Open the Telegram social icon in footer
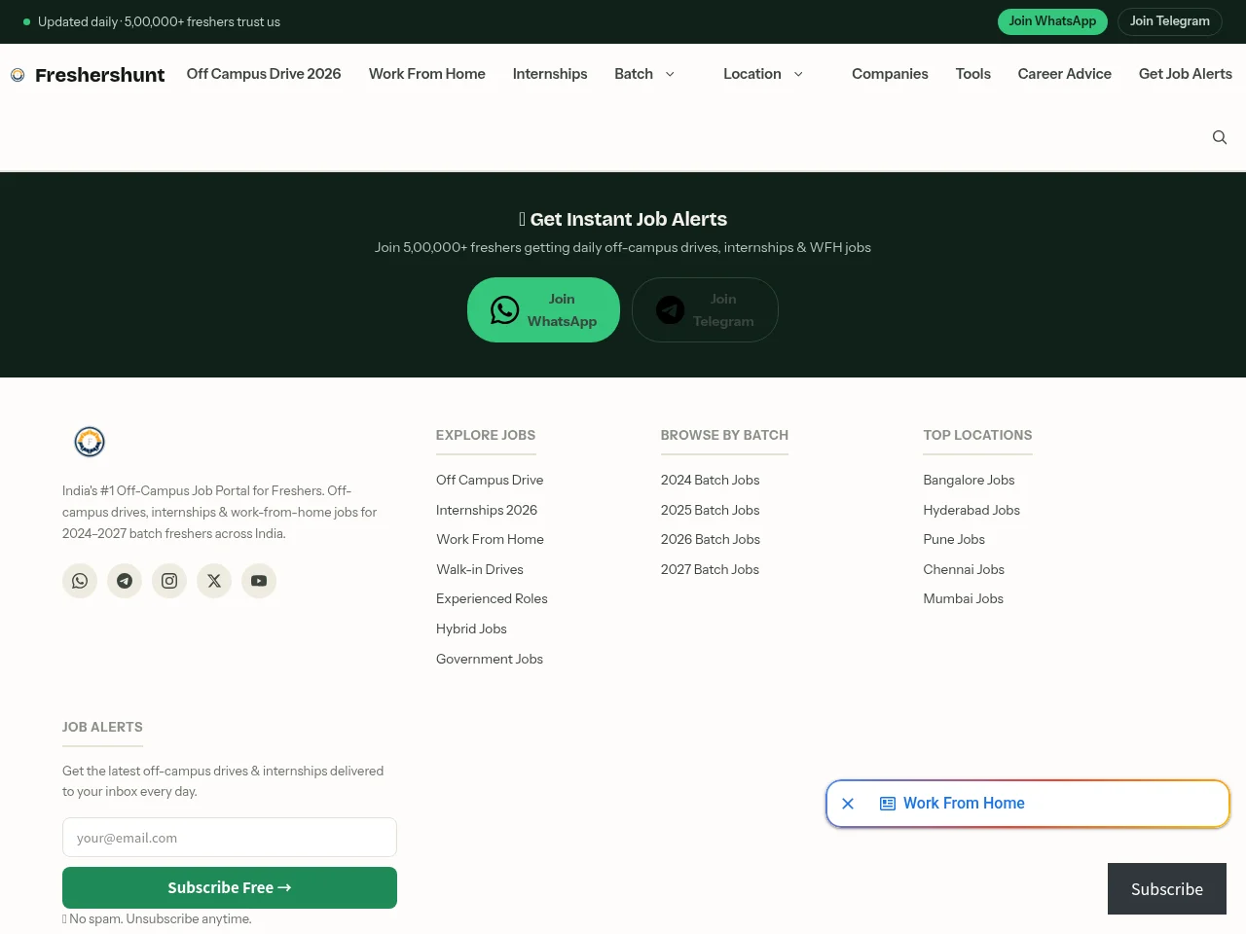This screenshot has height=934, width=1246. (x=125, y=581)
